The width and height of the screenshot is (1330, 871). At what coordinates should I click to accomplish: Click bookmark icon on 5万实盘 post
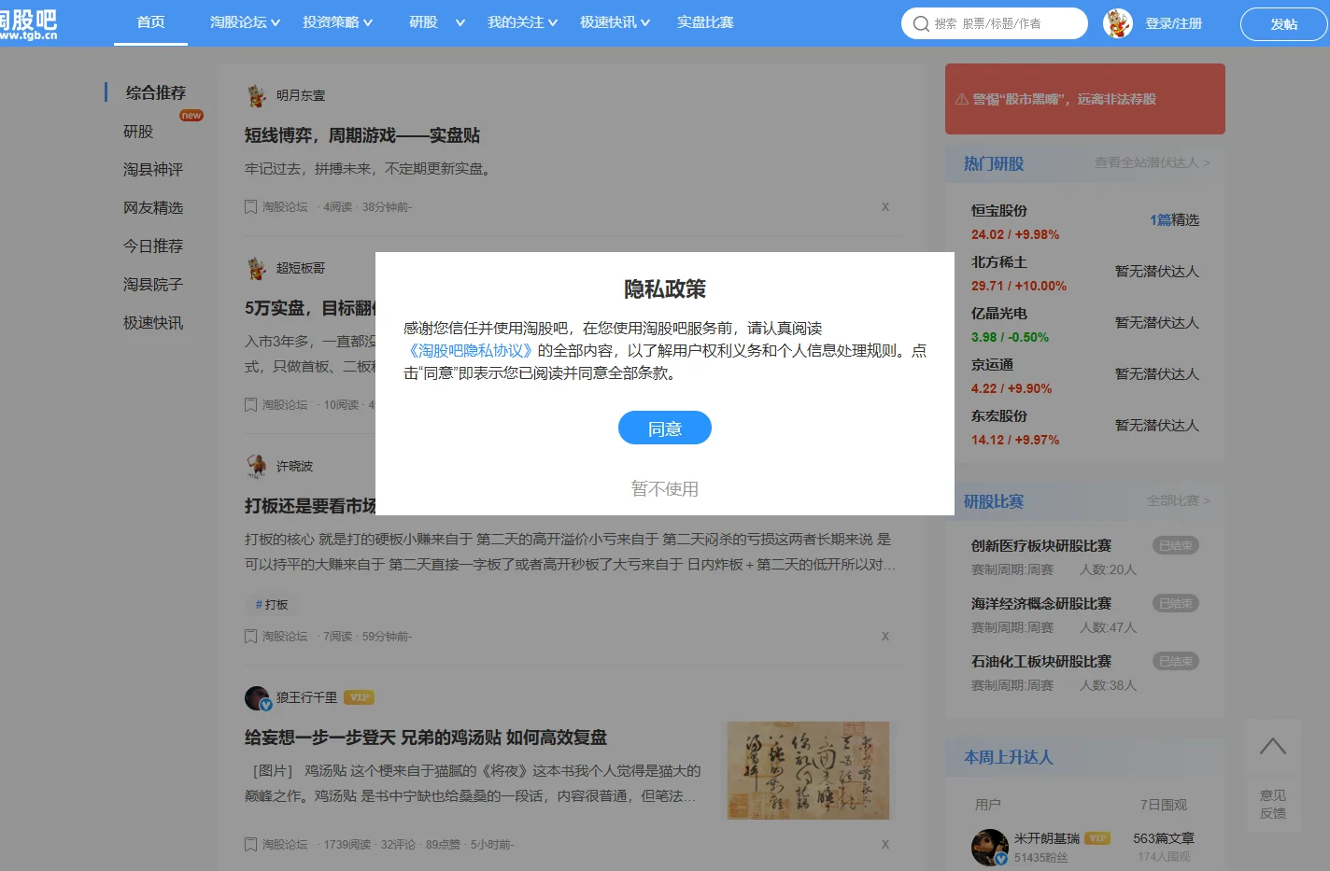[250, 404]
